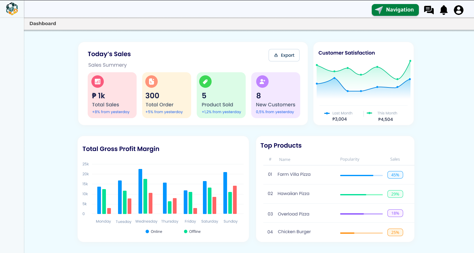Toggle the Offline legend in bar chart
The height and width of the screenshot is (253, 474).
[192, 231]
